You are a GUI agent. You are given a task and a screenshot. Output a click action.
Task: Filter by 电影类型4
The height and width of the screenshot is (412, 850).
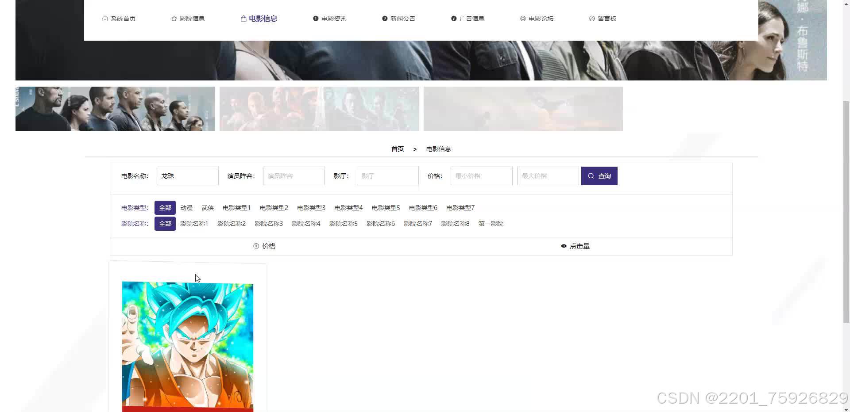click(348, 208)
